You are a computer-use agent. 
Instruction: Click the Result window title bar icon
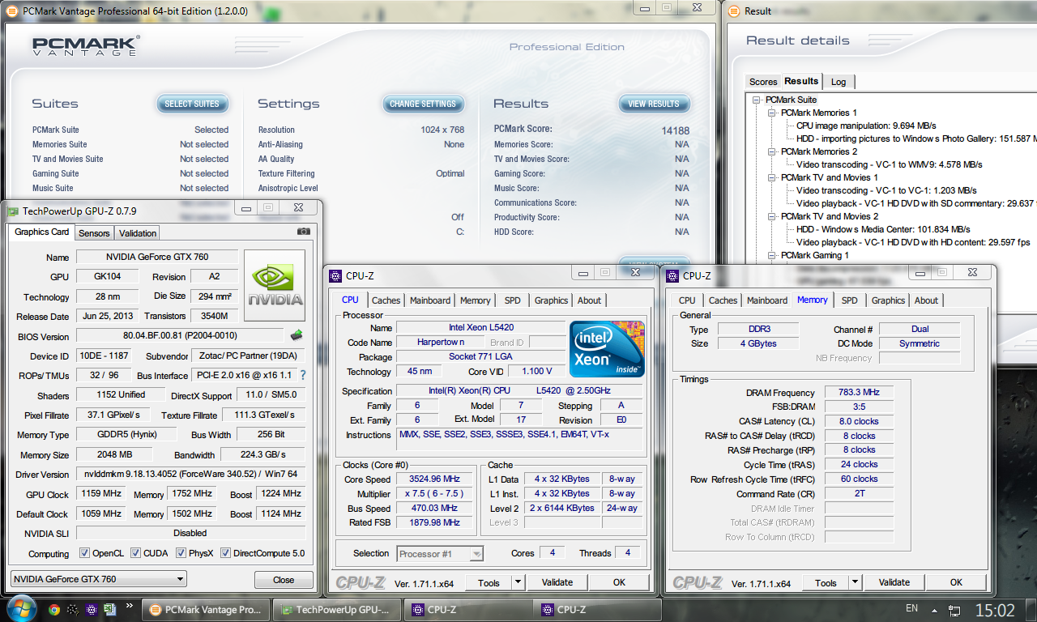734,11
